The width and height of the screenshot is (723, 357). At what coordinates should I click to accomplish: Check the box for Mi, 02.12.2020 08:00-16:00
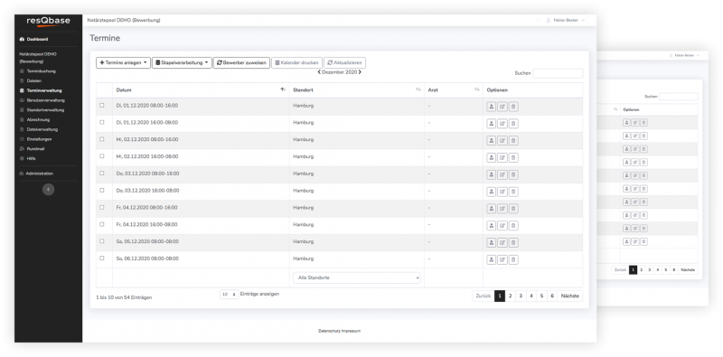coord(102,139)
